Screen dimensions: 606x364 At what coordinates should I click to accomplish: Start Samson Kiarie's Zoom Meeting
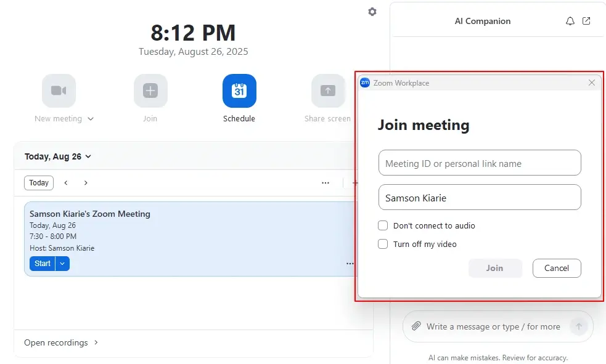(42, 264)
